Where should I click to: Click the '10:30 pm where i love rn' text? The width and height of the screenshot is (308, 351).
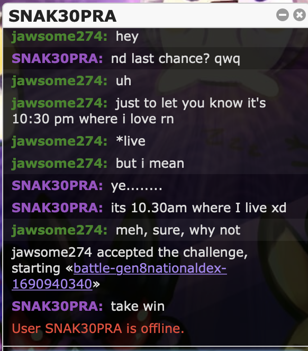[x=93, y=119]
